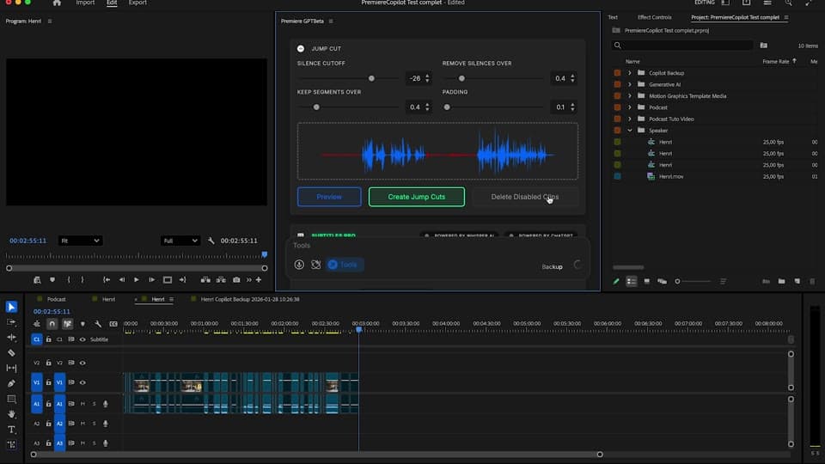
Task: Collapse the Speaker bin
Action: (x=629, y=131)
